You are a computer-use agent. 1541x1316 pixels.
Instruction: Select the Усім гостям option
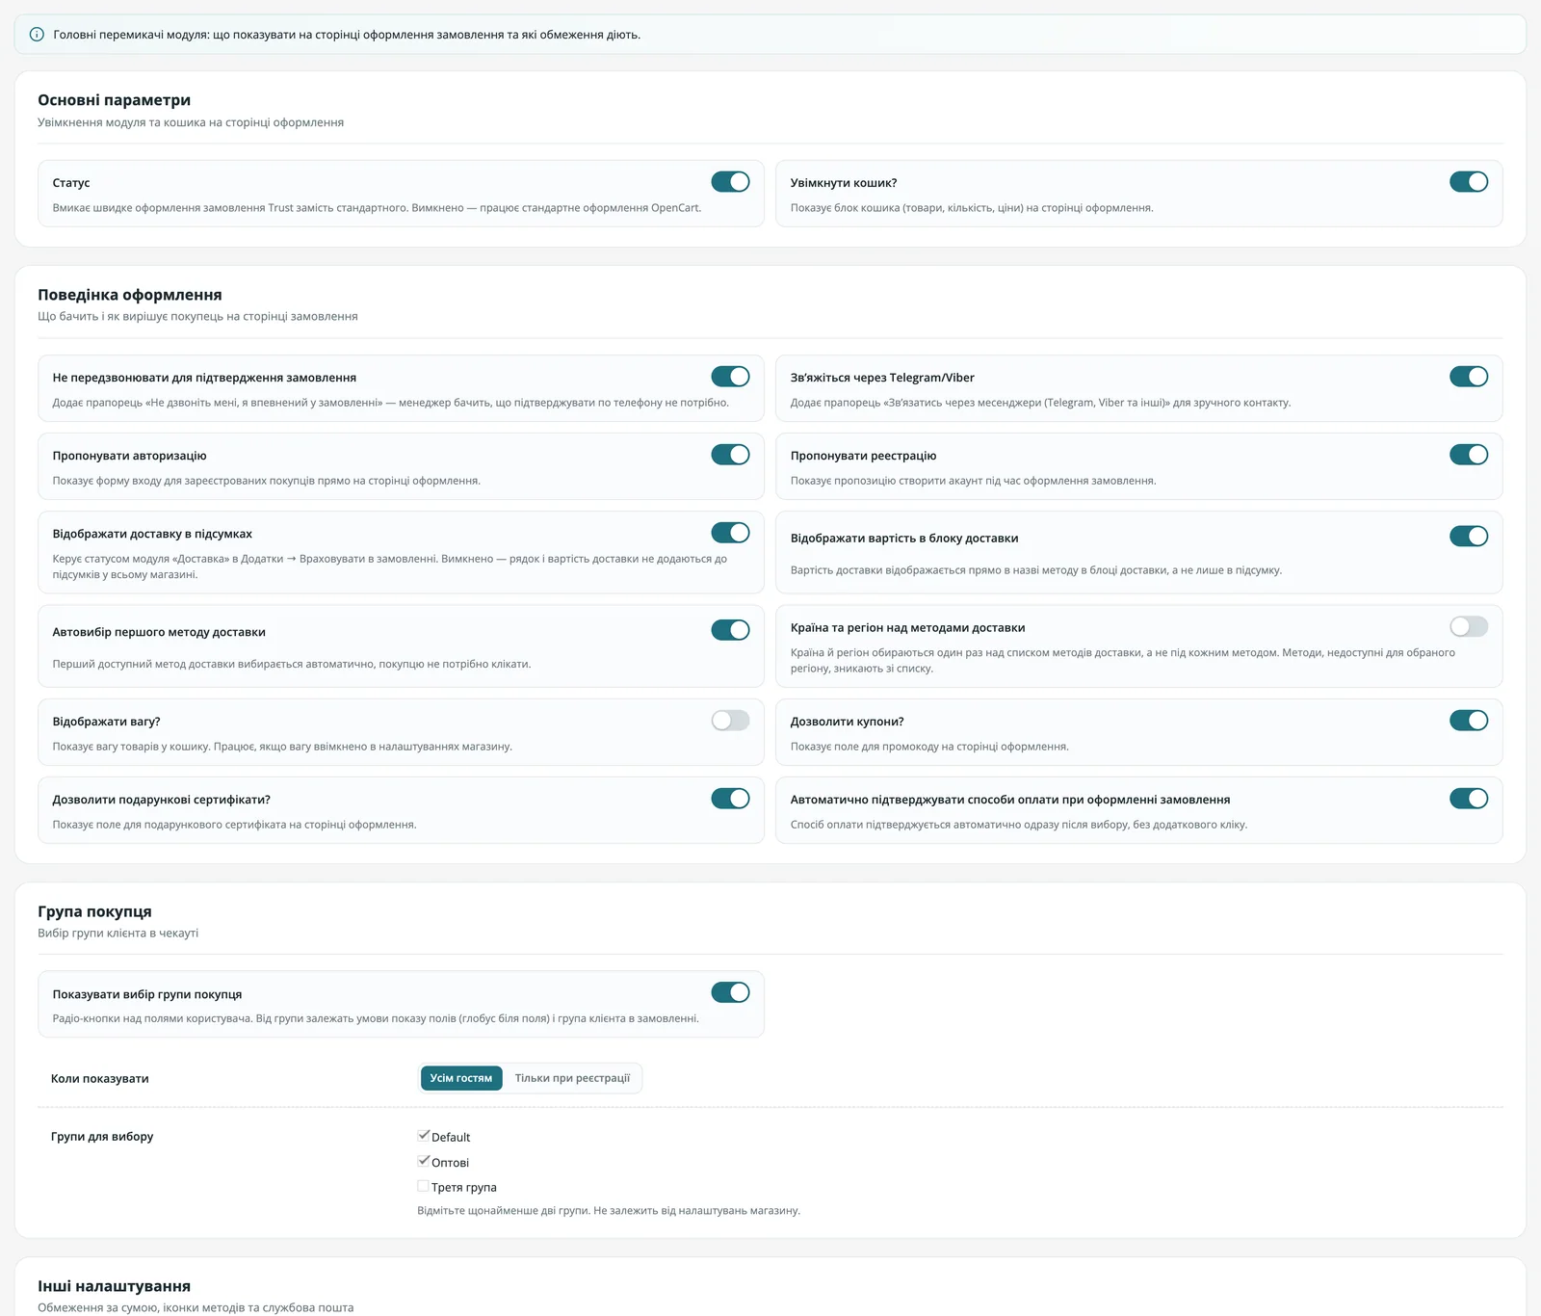coord(461,1078)
